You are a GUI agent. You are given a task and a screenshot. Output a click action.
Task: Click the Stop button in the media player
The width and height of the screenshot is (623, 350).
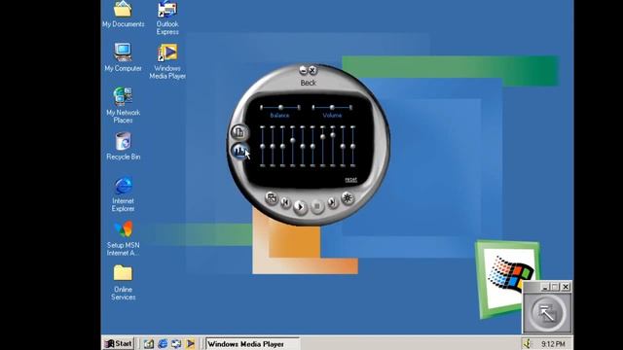[317, 206]
